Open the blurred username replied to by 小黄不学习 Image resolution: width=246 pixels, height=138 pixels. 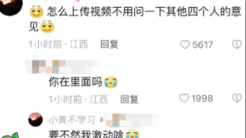(132, 120)
